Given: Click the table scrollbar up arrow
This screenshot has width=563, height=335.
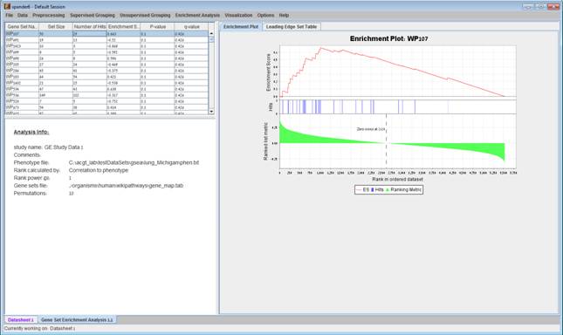Looking at the screenshot, I should (211, 33).
